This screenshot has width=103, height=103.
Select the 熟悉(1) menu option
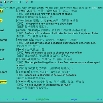pos(12,8)
